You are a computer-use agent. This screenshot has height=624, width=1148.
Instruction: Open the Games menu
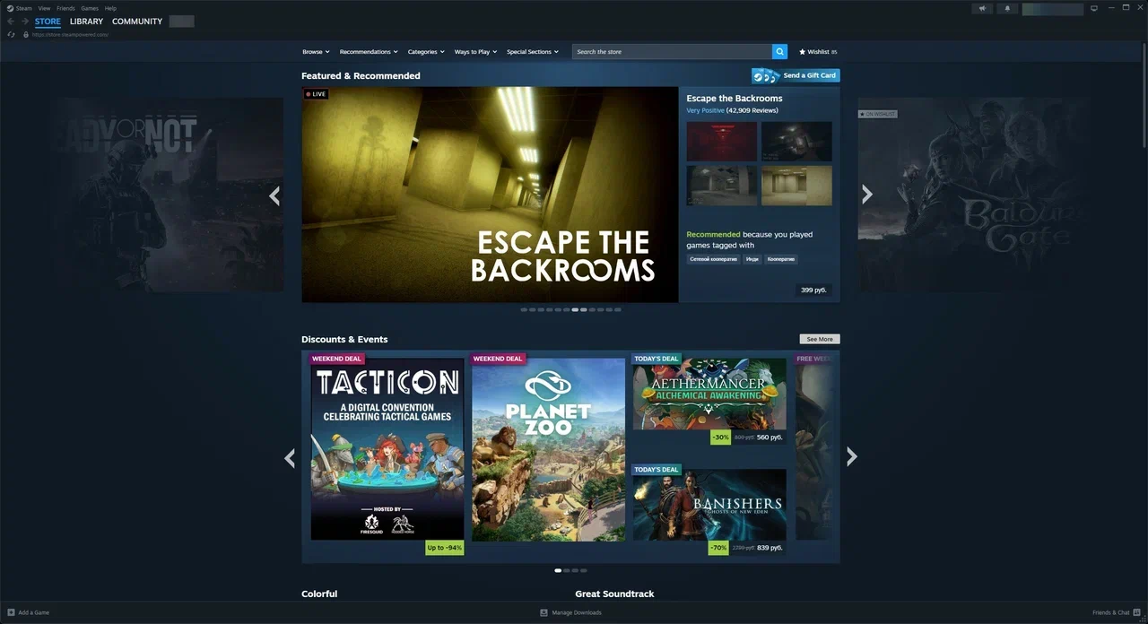coord(90,8)
